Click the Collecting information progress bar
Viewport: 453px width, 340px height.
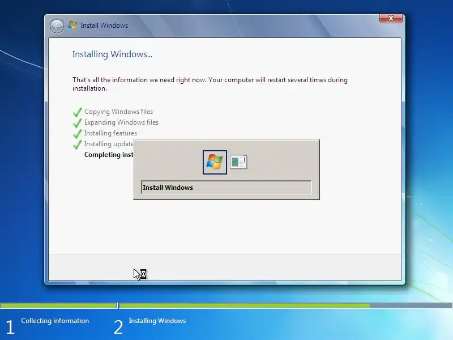(58, 305)
